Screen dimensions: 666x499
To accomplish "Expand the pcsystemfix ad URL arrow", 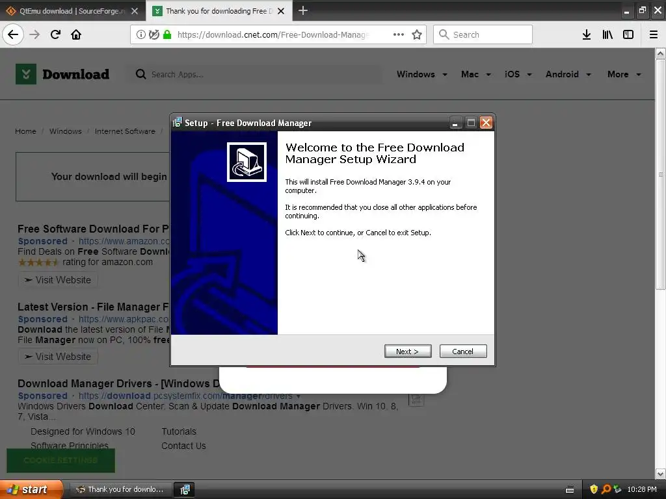I will point(299,396).
